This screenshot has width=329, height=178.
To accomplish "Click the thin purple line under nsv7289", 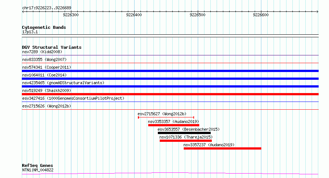I will [x=170, y=55].
